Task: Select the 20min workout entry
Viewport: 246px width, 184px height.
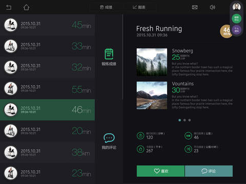Action: (x=47, y=131)
